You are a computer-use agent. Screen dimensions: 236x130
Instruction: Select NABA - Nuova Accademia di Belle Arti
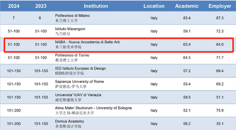(87, 42)
